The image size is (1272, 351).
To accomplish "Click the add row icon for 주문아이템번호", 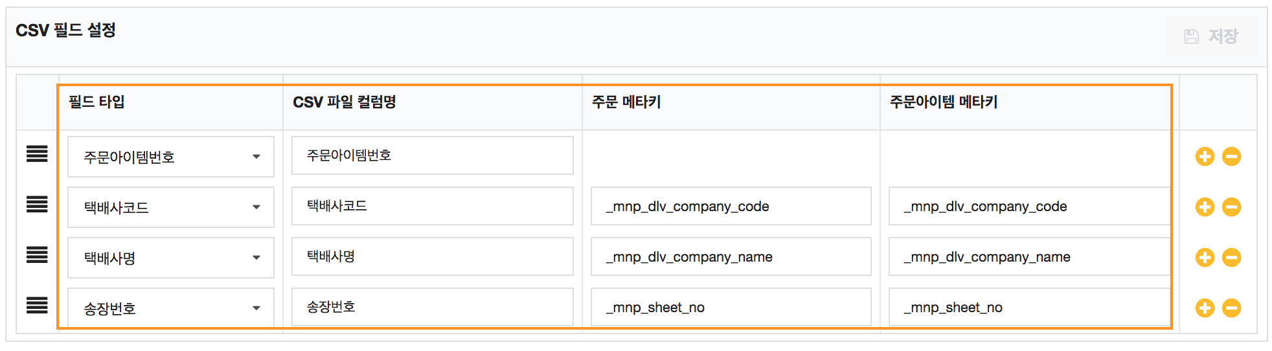I will click(x=1205, y=156).
